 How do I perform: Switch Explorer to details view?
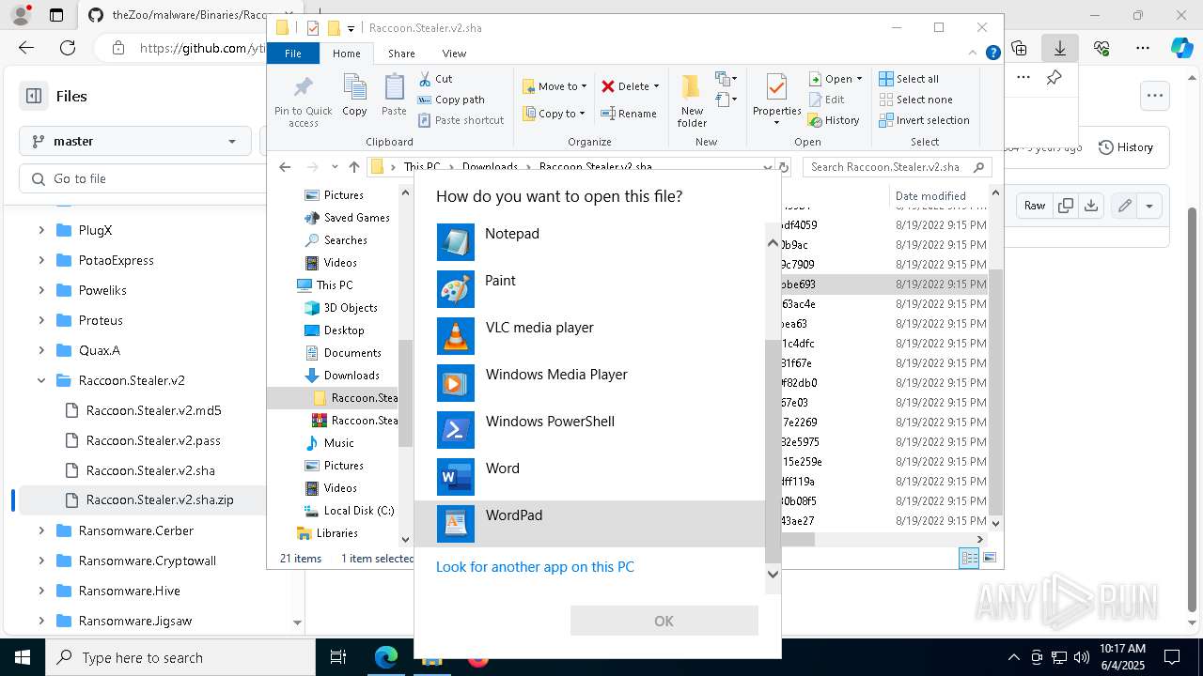pyautogui.click(x=969, y=559)
